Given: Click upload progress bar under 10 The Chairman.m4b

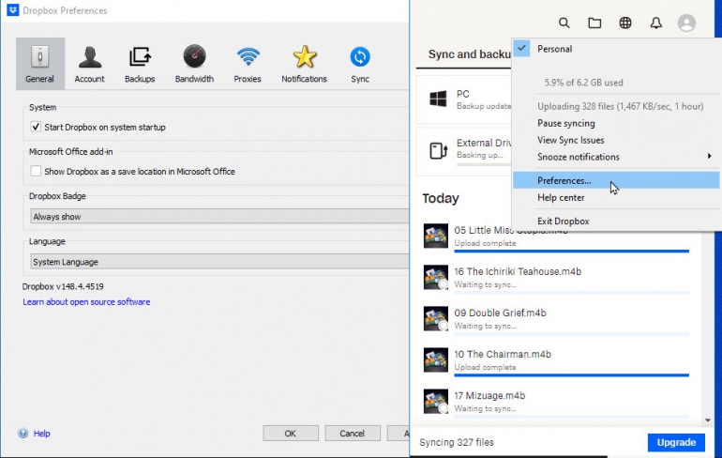Looking at the screenshot, I should point(571,374).
